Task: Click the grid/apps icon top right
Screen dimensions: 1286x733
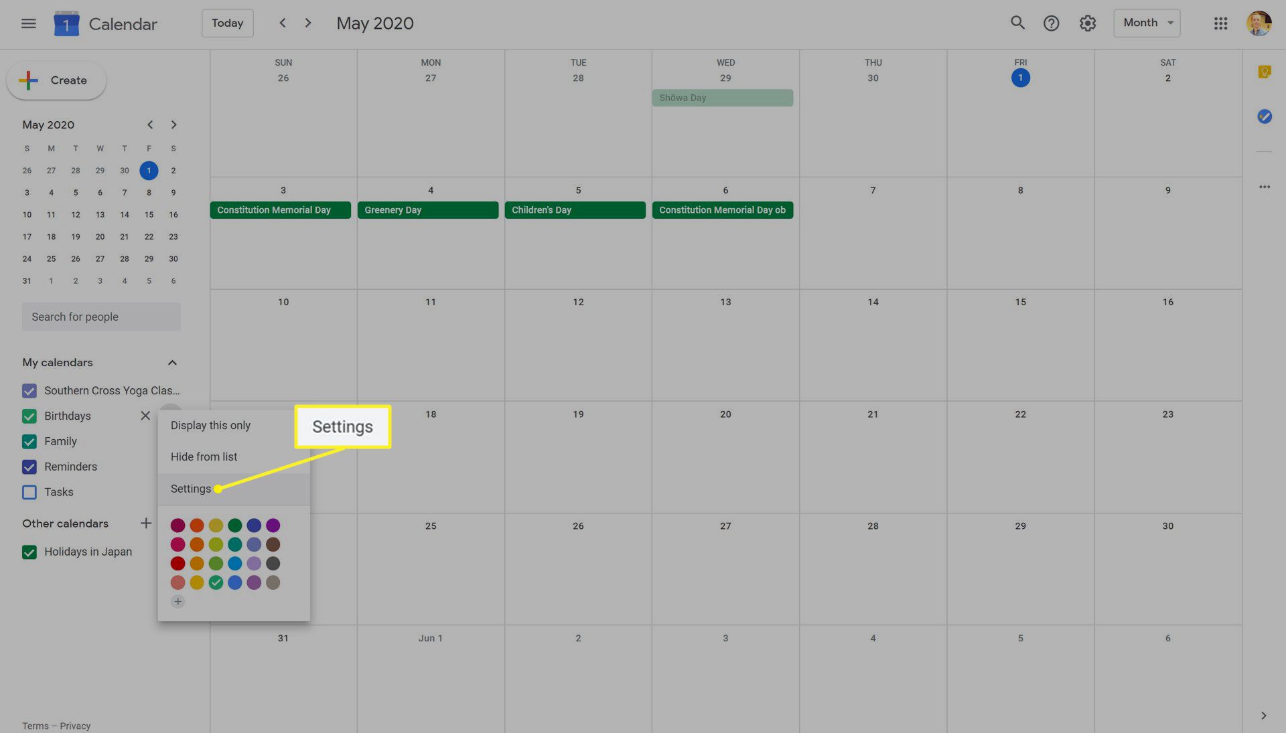Action: click(1220, 23)
